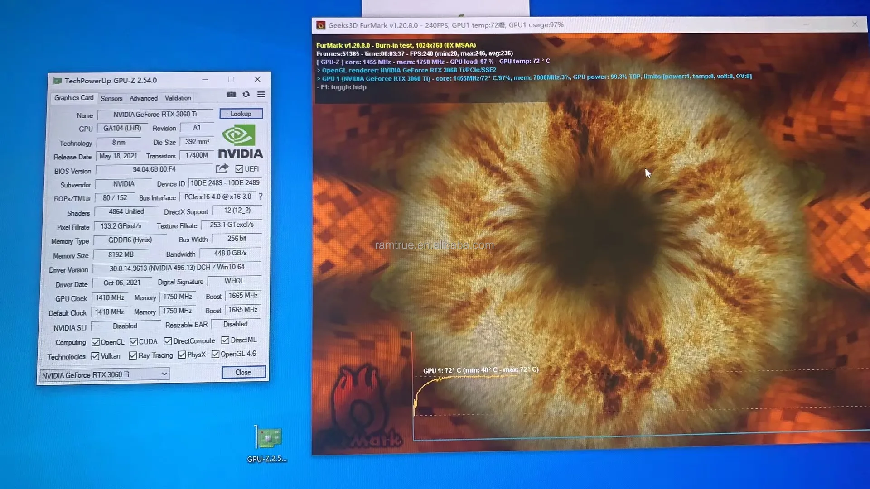Screen dimensions: 870x489
Task: Click the Lookup button
Action: pos(241,114)
